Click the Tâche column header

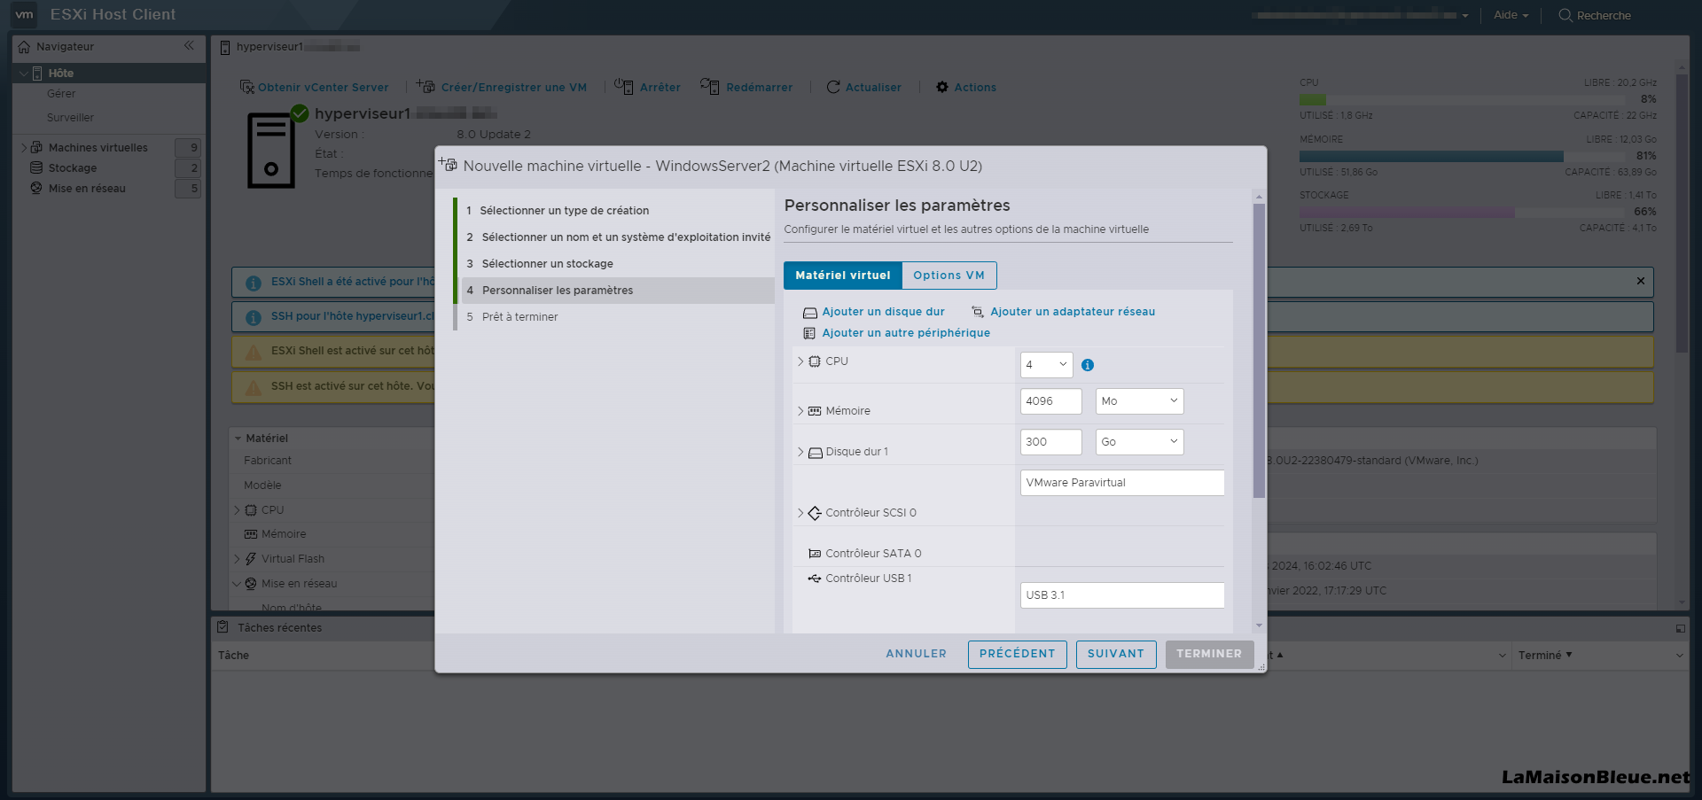point(234,656)
